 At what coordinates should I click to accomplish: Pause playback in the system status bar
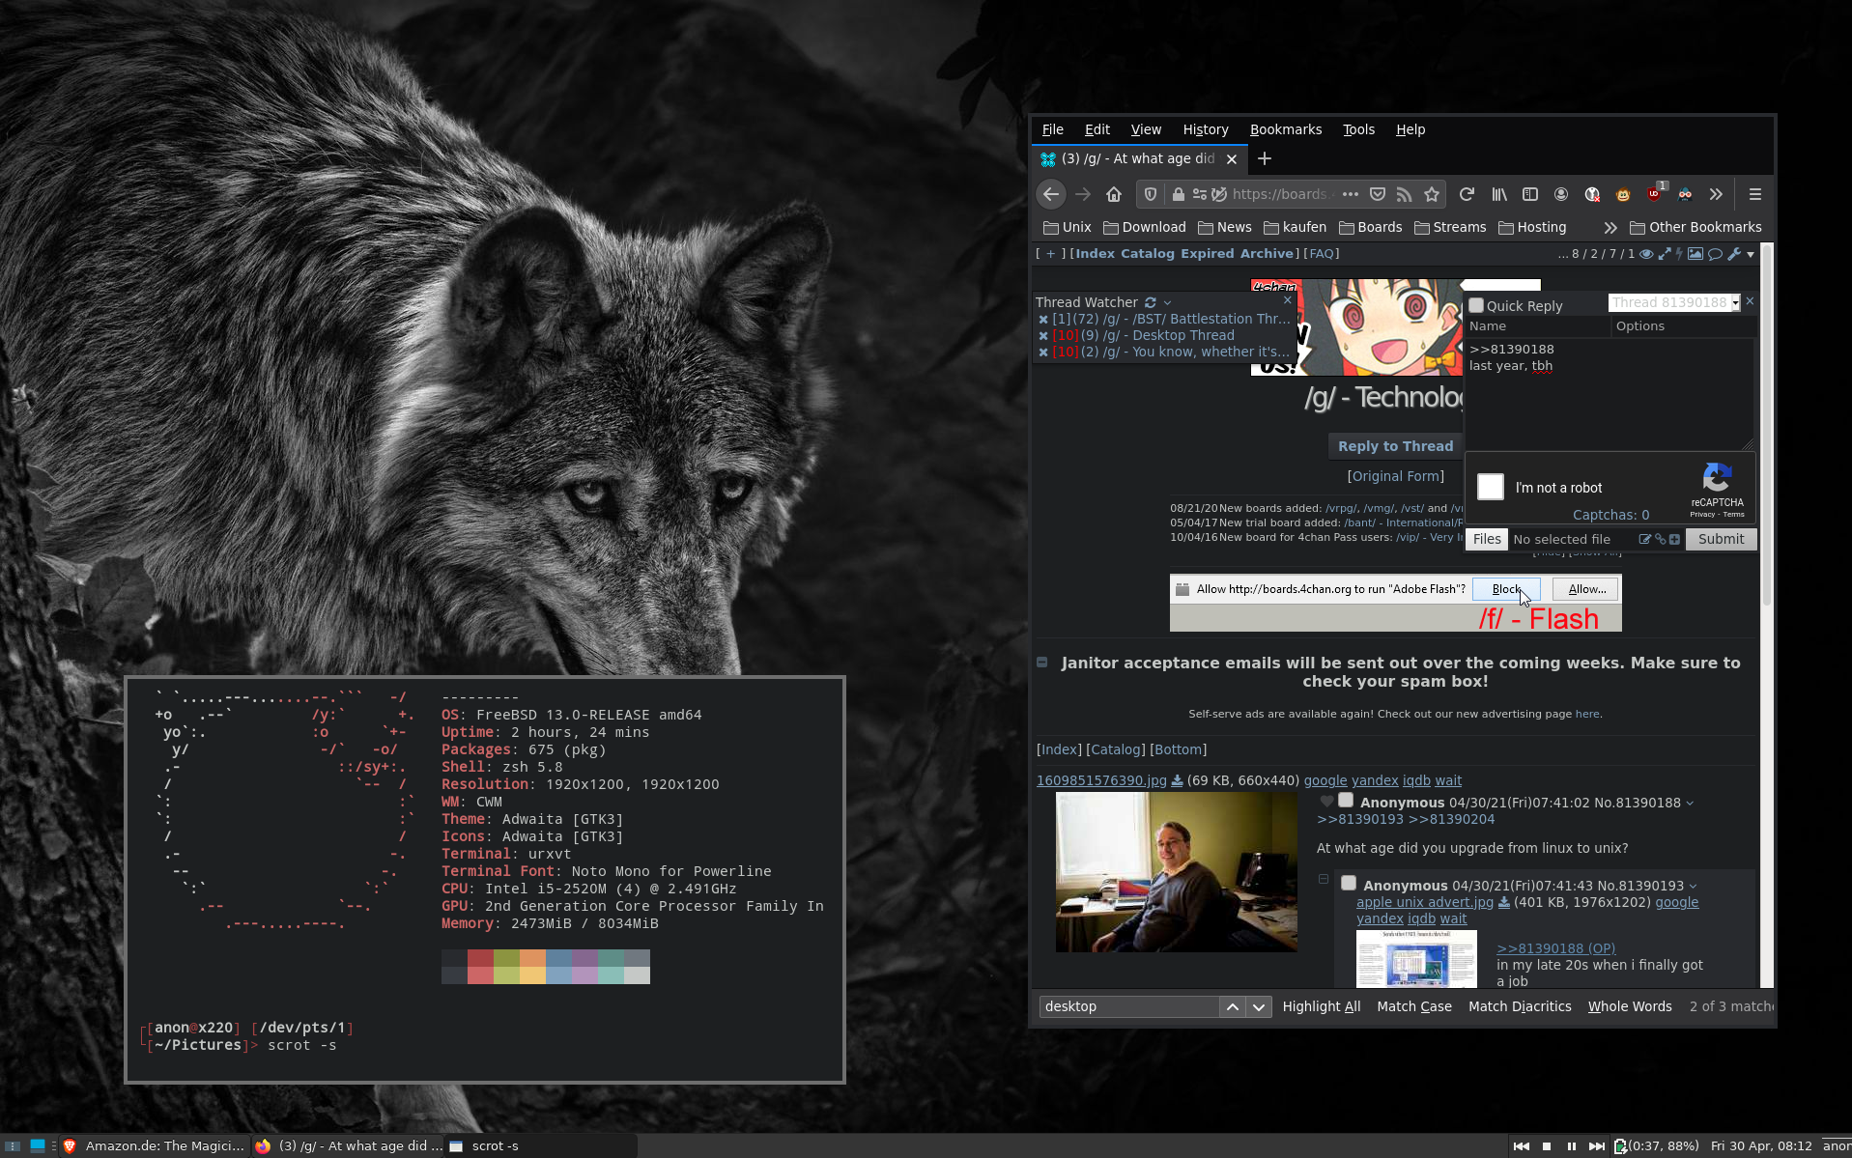pos(1571,1146)
